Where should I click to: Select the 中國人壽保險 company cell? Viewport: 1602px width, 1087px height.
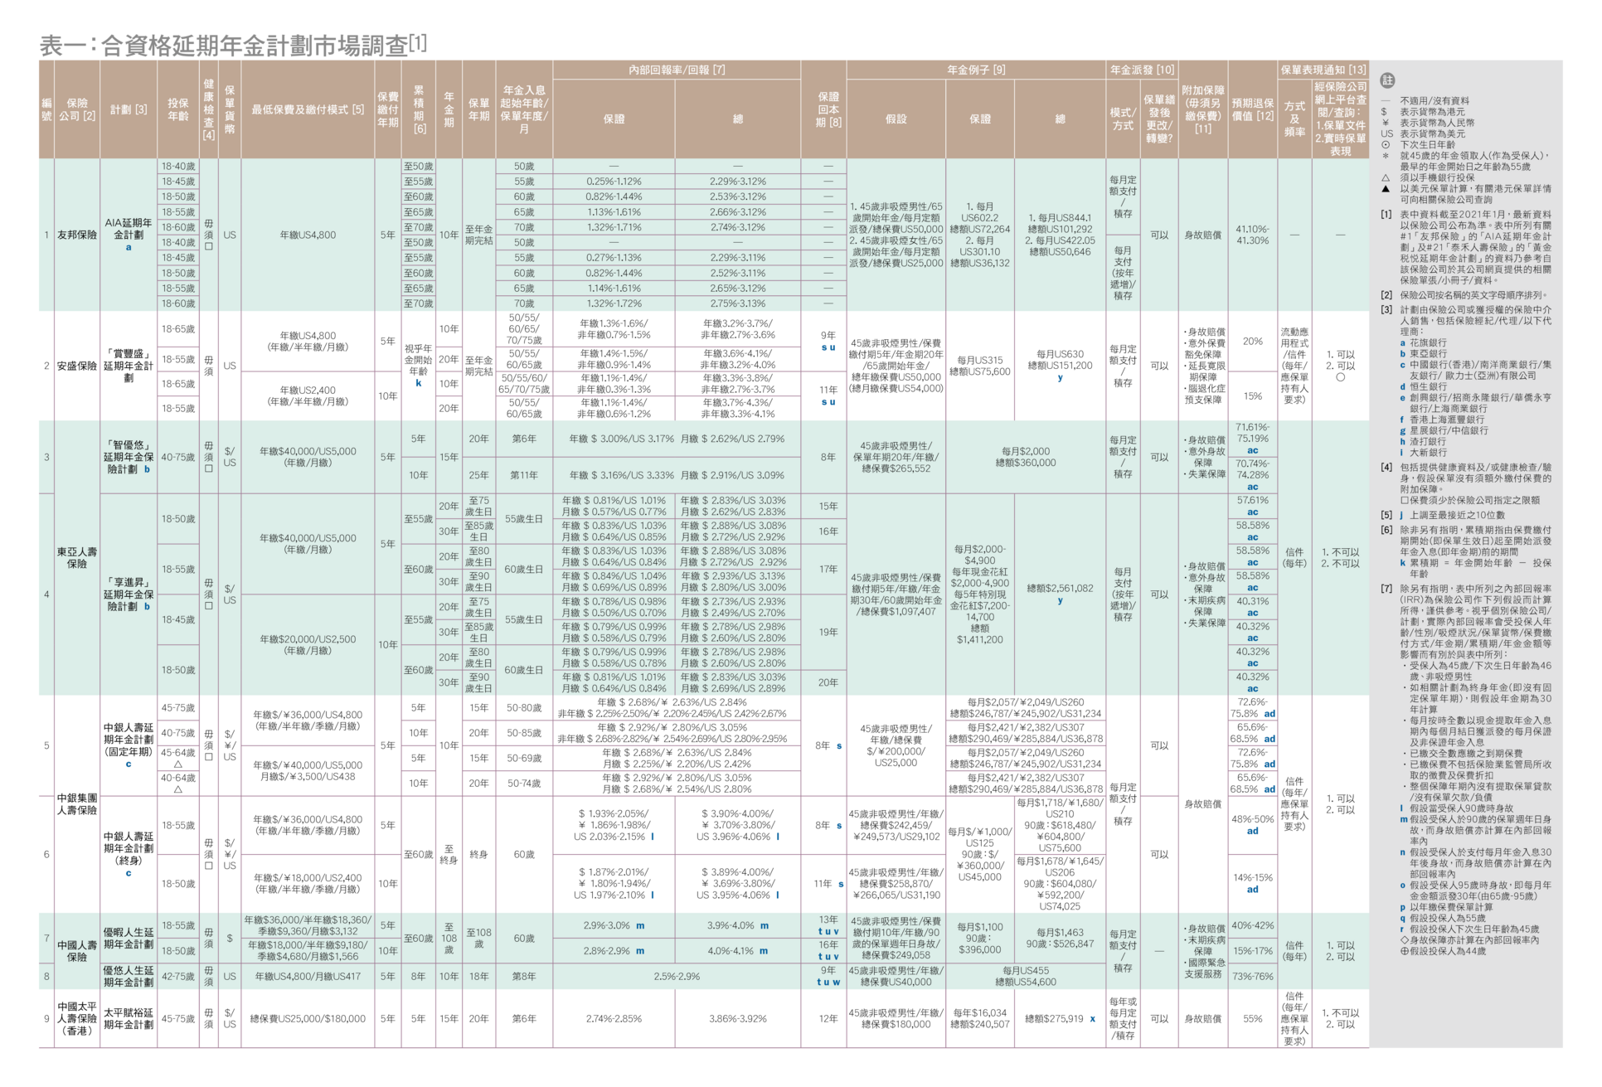click(x=77, y=951)
